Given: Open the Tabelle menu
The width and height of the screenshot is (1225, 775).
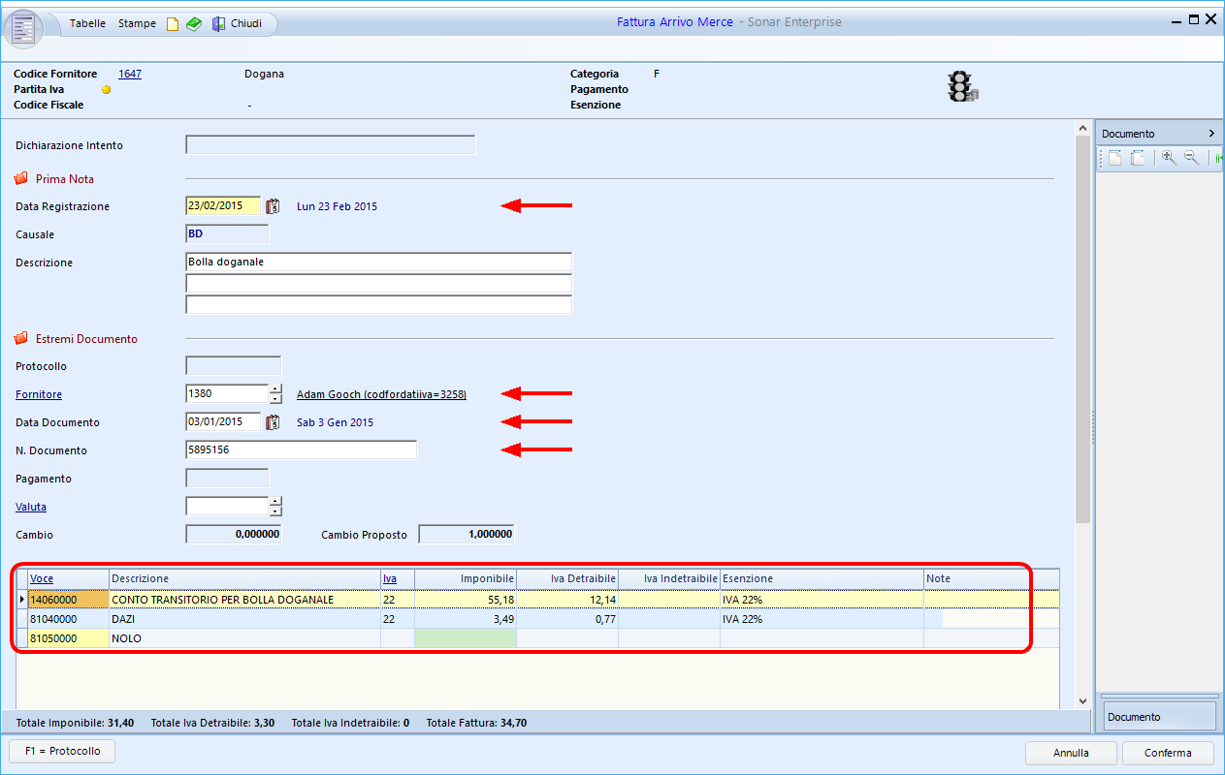Looking at the screenshot, I should [x=87, y=23].
